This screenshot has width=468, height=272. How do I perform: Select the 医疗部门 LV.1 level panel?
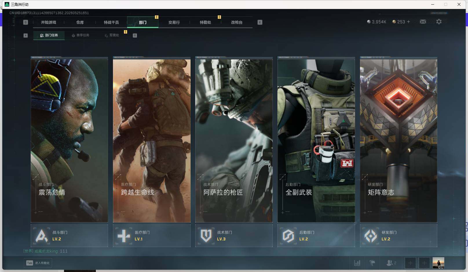click(152, 236)
